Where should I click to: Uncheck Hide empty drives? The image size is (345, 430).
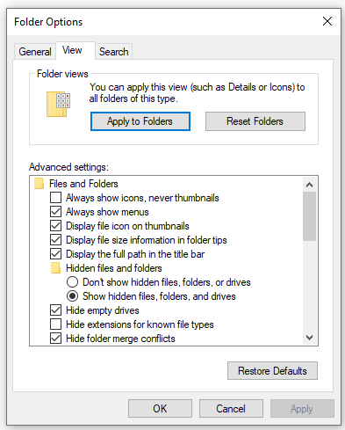pyautogui.click(x=55, y=310)
